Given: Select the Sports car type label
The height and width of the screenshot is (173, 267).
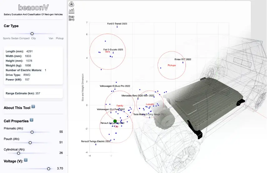Looking at the screenshot, I should click(7, 38).
